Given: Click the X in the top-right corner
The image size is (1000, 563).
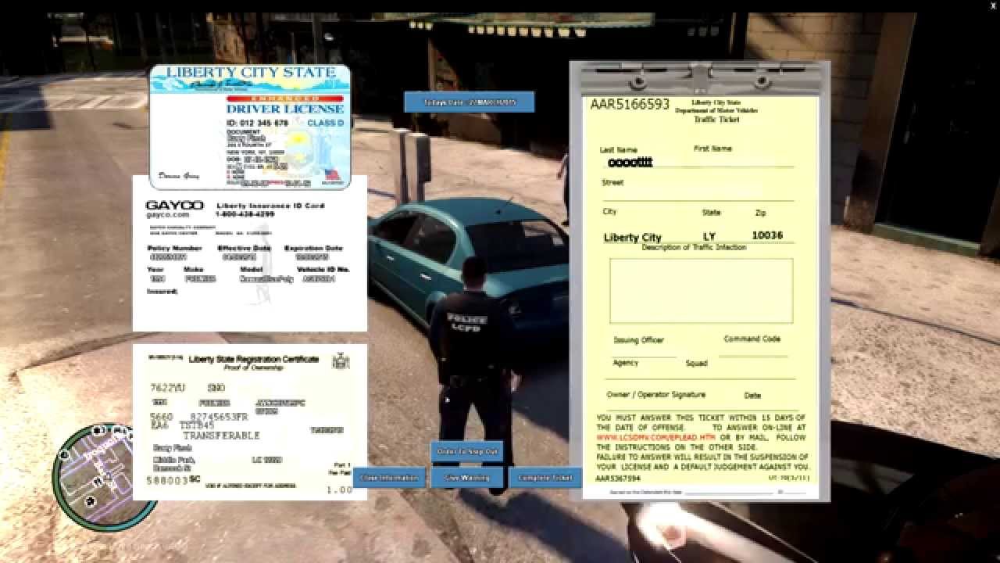Looking at the screenshot, I should 993,5.
